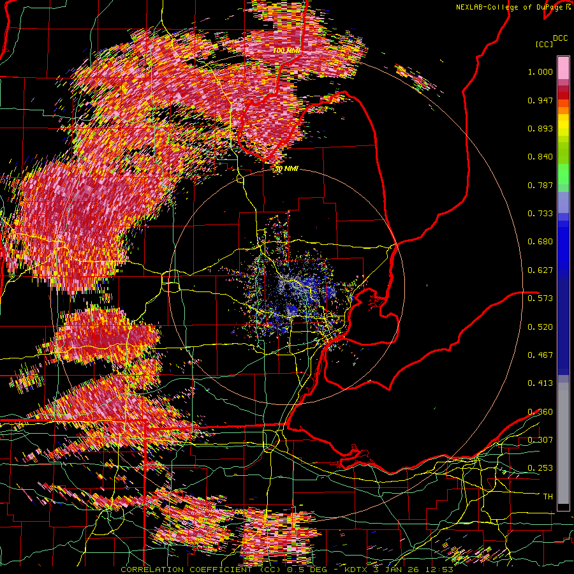Click the 50 NMI range ring label

(x=286, y=168)
